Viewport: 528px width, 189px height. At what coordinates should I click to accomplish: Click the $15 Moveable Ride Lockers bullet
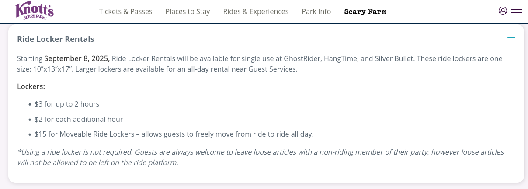pyautogui.click(x=174, y=134)
